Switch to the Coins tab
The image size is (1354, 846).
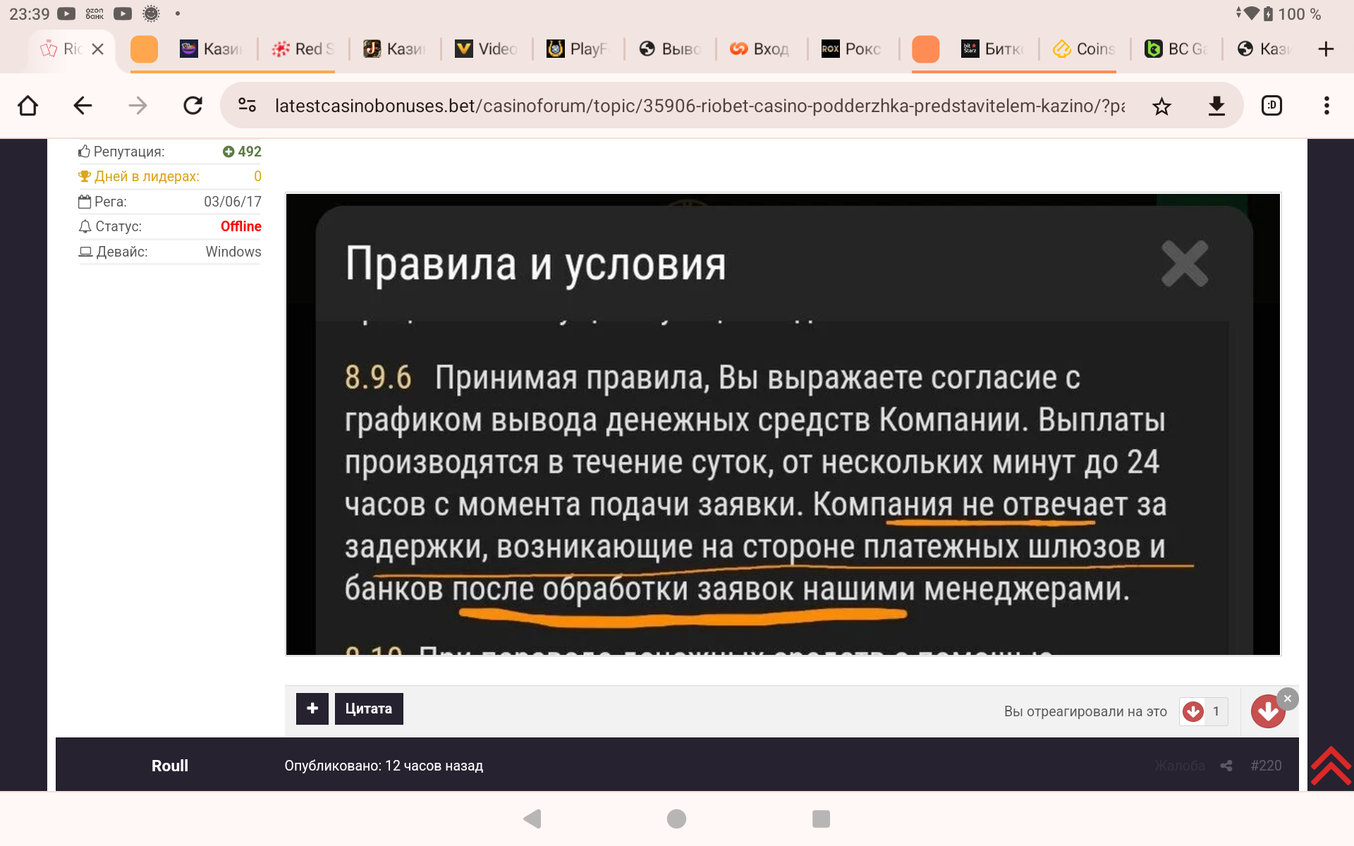coord(1085,49)
